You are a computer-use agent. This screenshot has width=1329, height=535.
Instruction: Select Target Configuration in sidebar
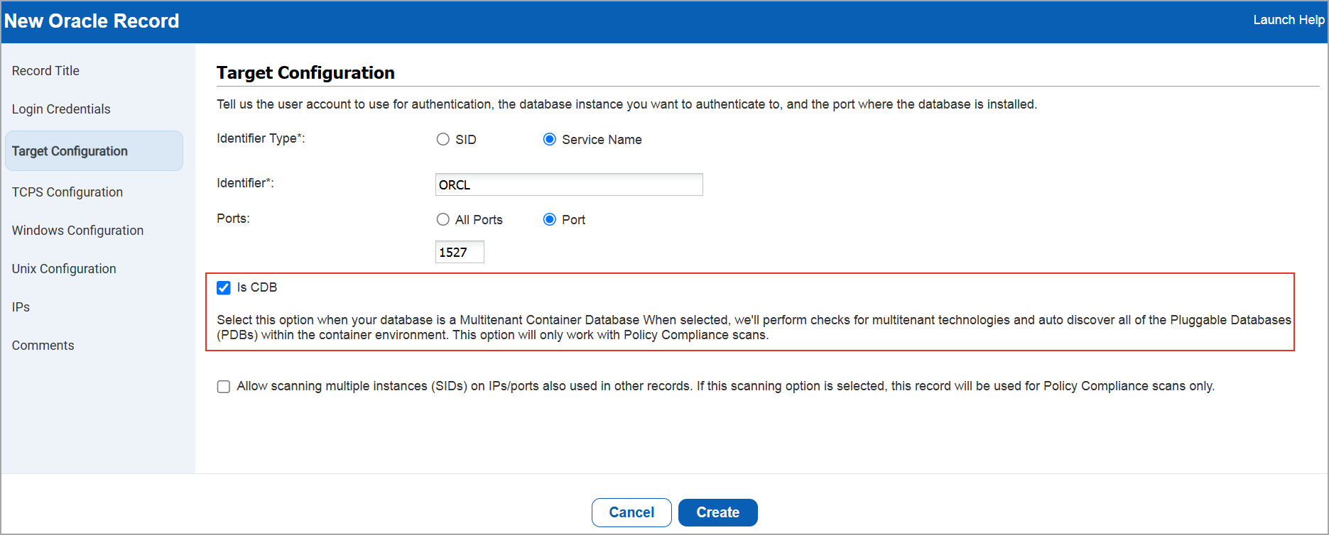pos(70,151)
